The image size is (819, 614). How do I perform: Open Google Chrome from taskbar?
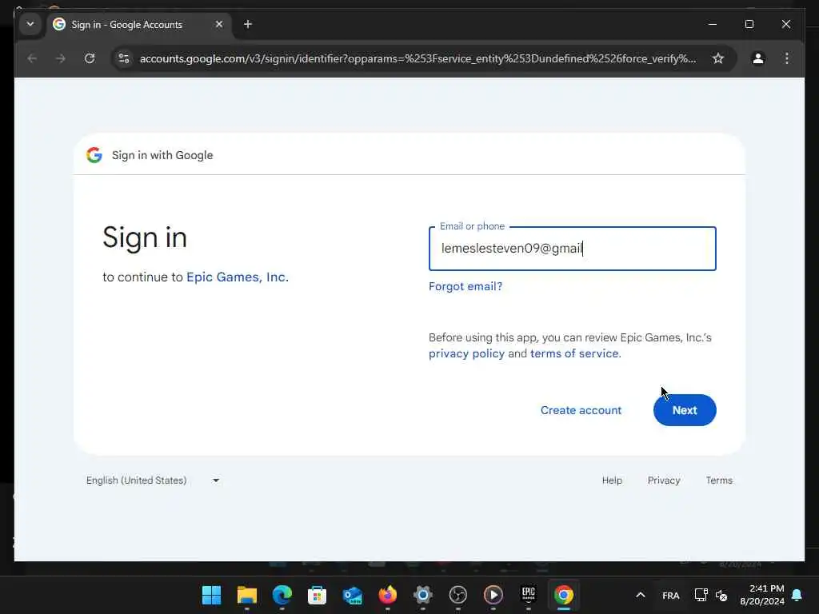564,595
